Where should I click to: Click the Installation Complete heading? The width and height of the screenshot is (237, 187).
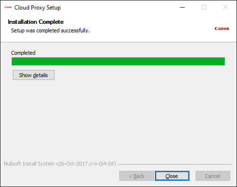coord(36,22)
